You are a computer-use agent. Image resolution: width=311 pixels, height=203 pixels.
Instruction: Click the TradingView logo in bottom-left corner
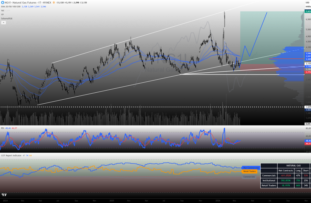pos(4,195)
